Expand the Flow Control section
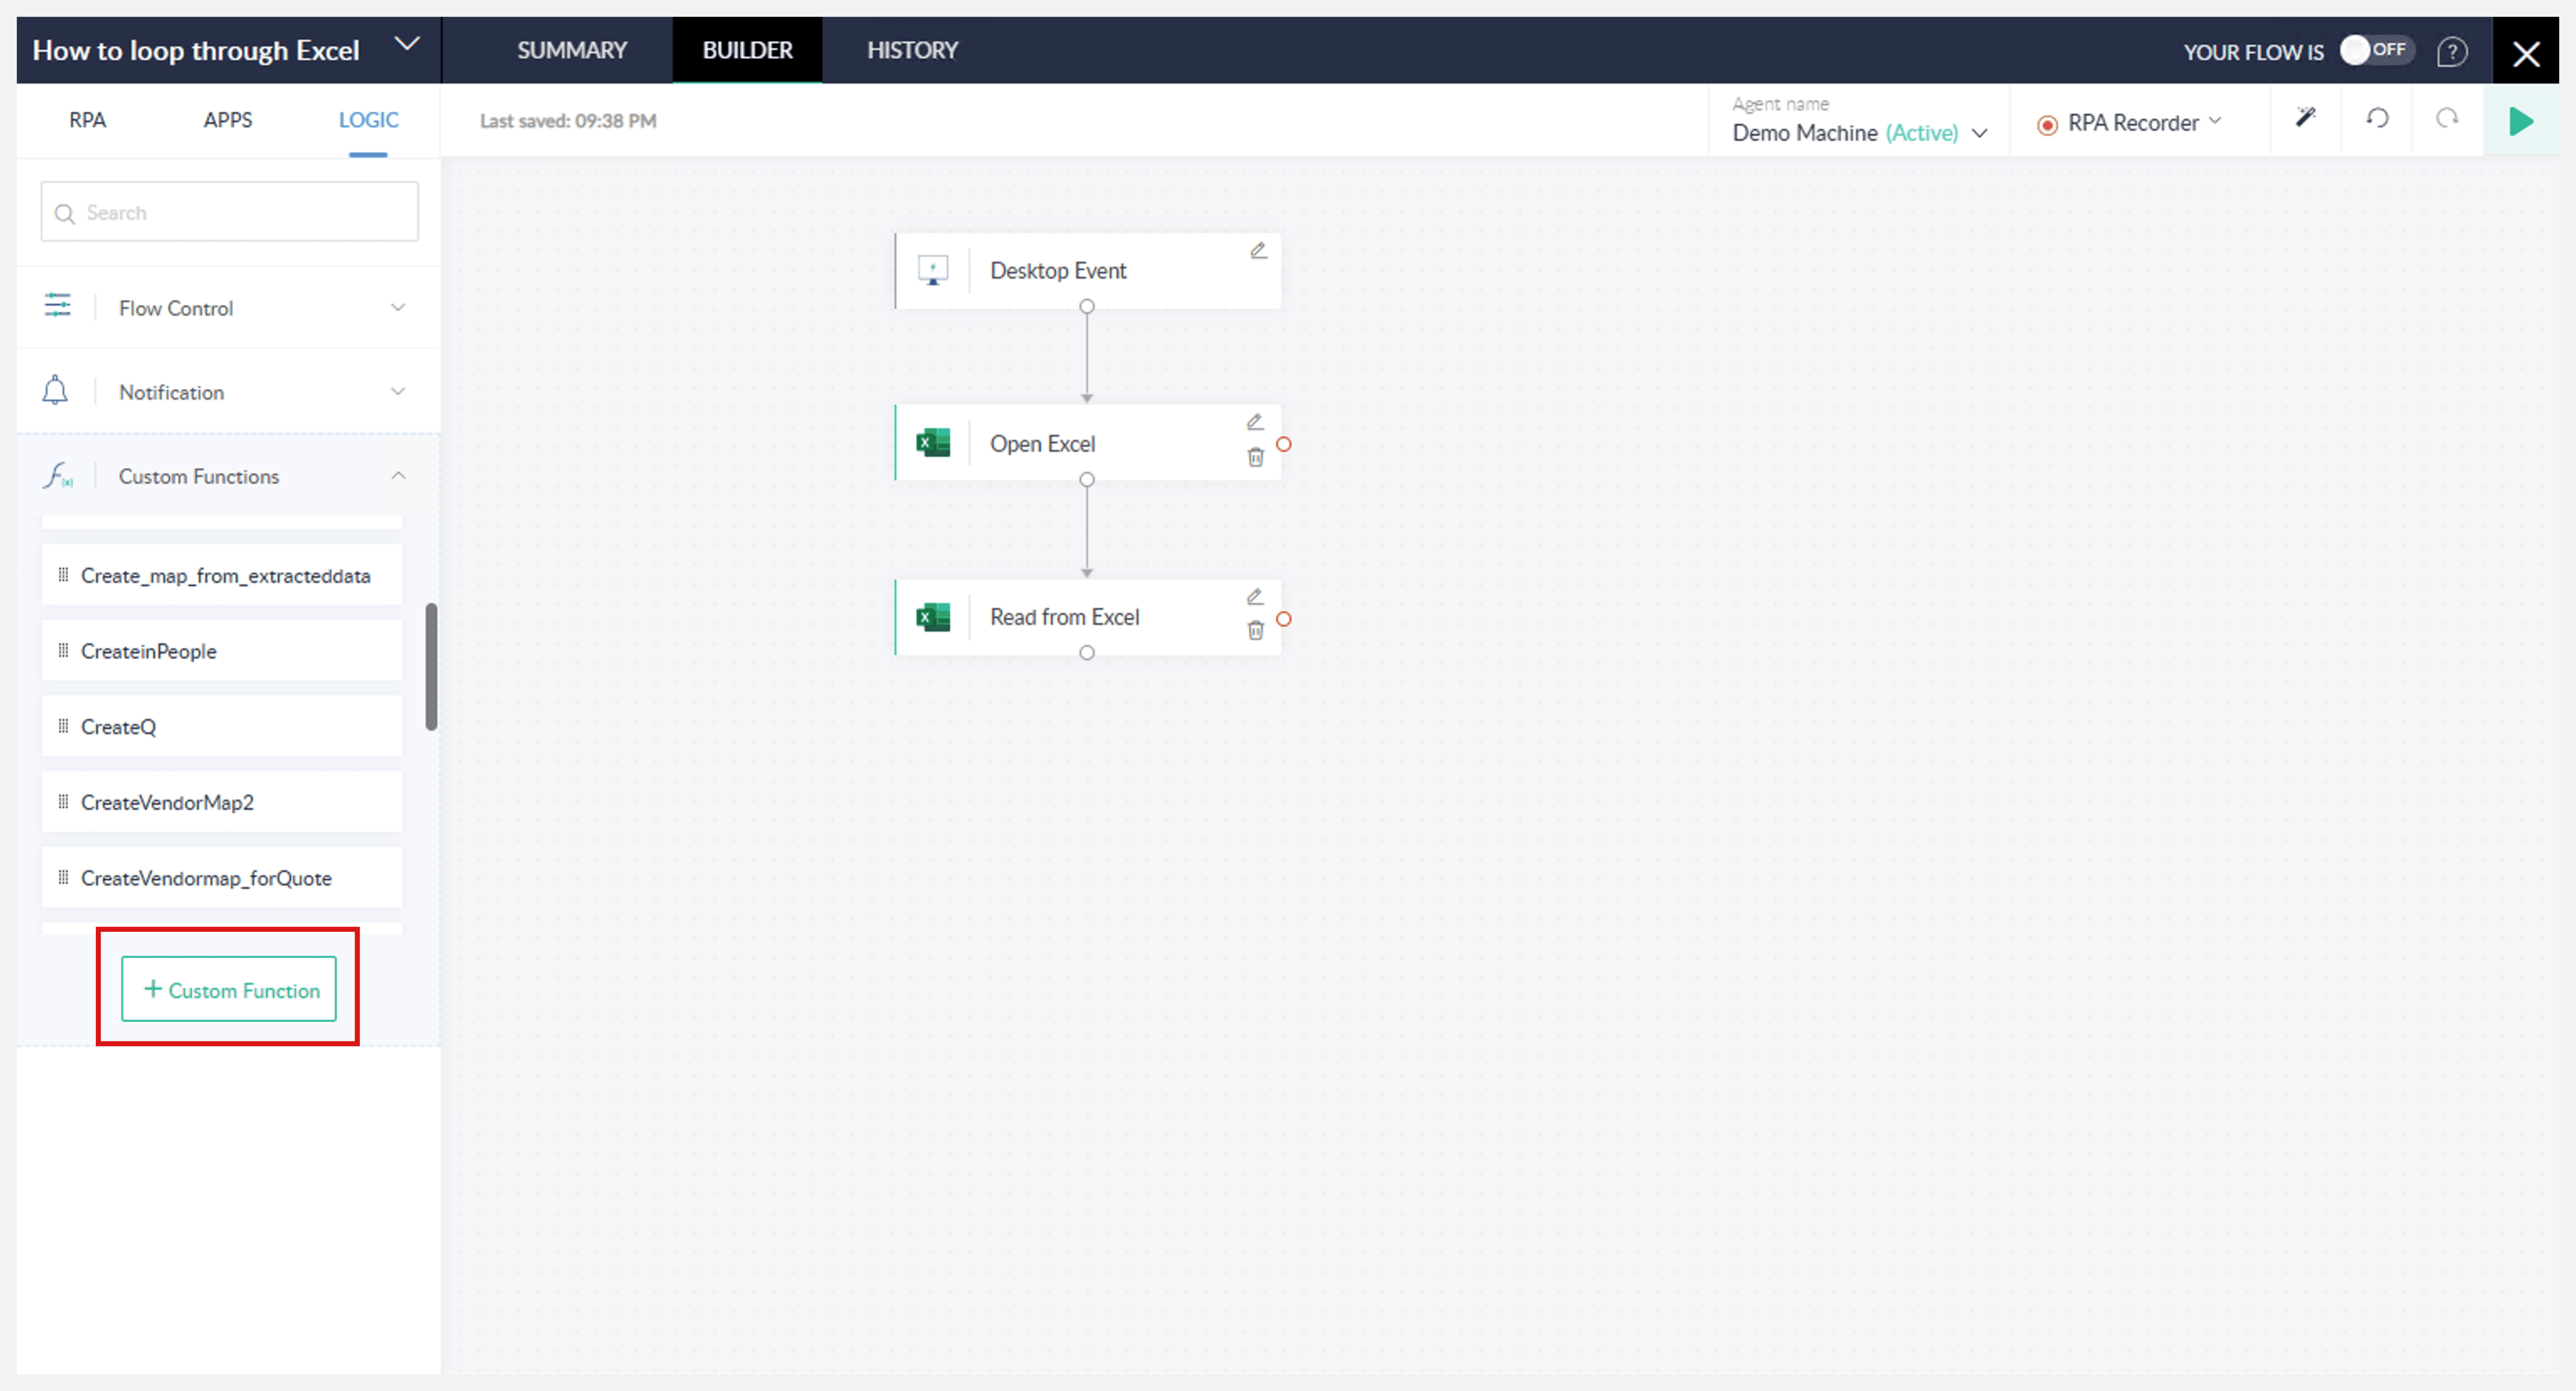2576x1391 pixels. point(397,308)
